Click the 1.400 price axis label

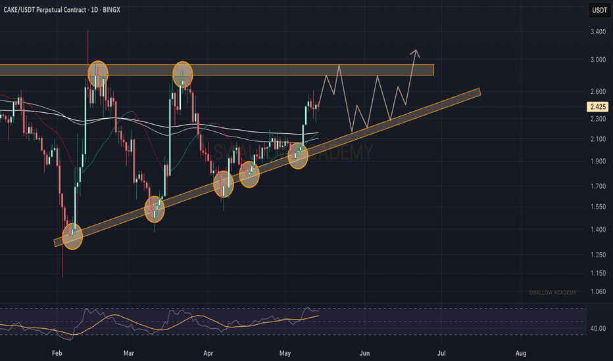(598, 230)
